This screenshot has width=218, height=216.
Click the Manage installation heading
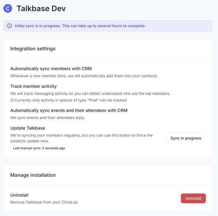[33, 175]
